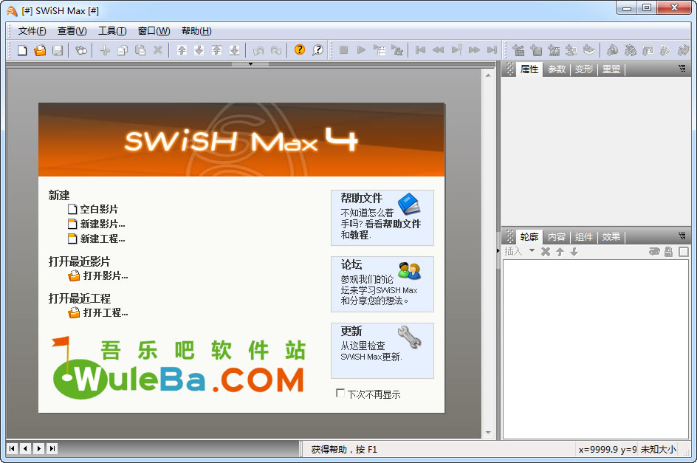
Task: Switch to the 属性 tab
Action: [529, 69]
